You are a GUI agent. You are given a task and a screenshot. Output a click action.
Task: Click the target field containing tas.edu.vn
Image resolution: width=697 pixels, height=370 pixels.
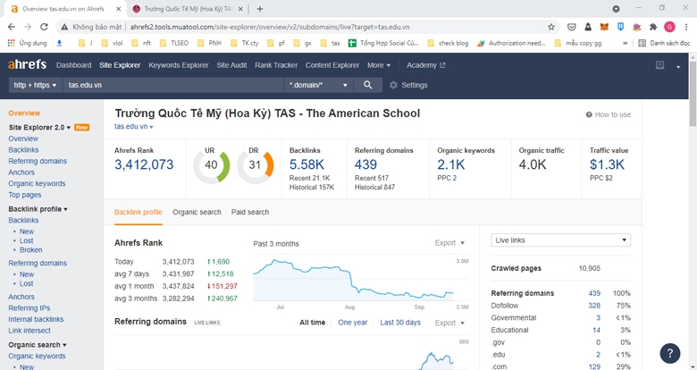[x=173, y=85]
